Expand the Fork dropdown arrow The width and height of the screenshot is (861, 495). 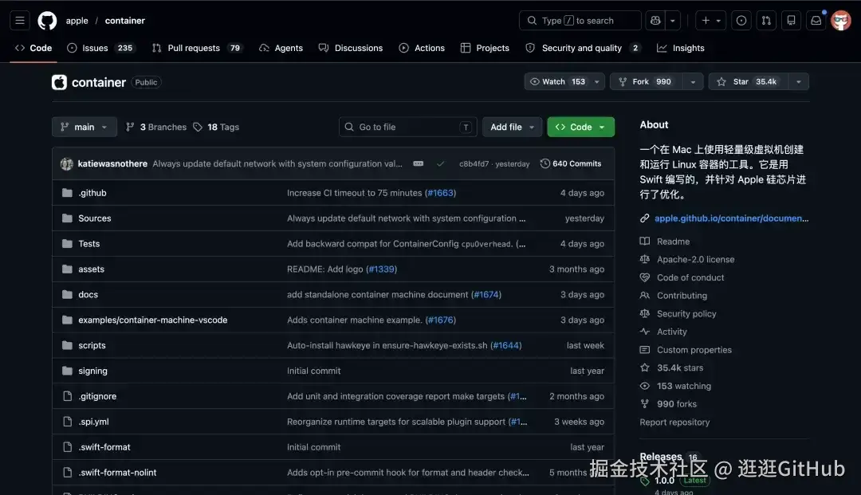point(693,82)
